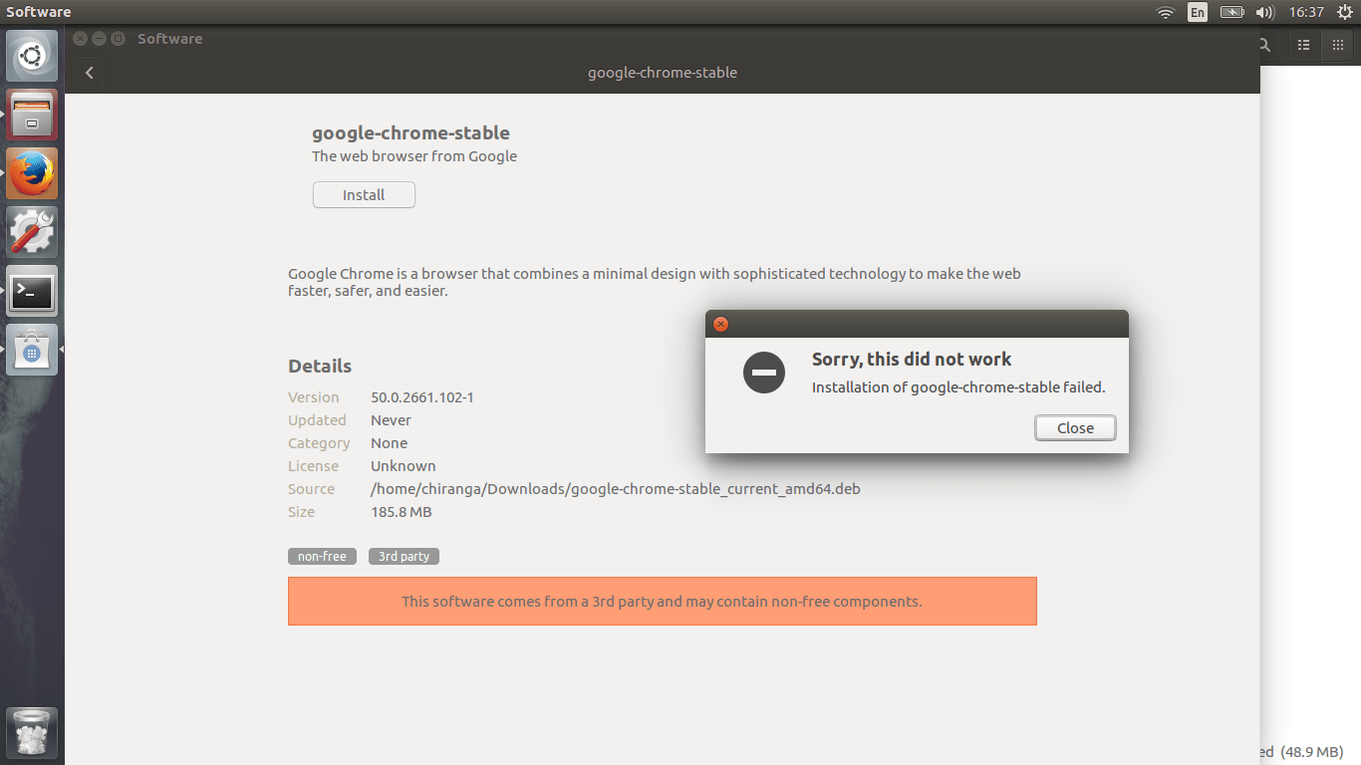The height and width of the screenshot is (765, 1361).
Task: Open the Trash dock icon
Action: [32, 733]
